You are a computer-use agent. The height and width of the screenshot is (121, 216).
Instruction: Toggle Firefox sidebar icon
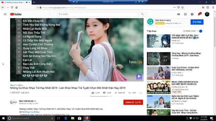click(x=208, y=7)
